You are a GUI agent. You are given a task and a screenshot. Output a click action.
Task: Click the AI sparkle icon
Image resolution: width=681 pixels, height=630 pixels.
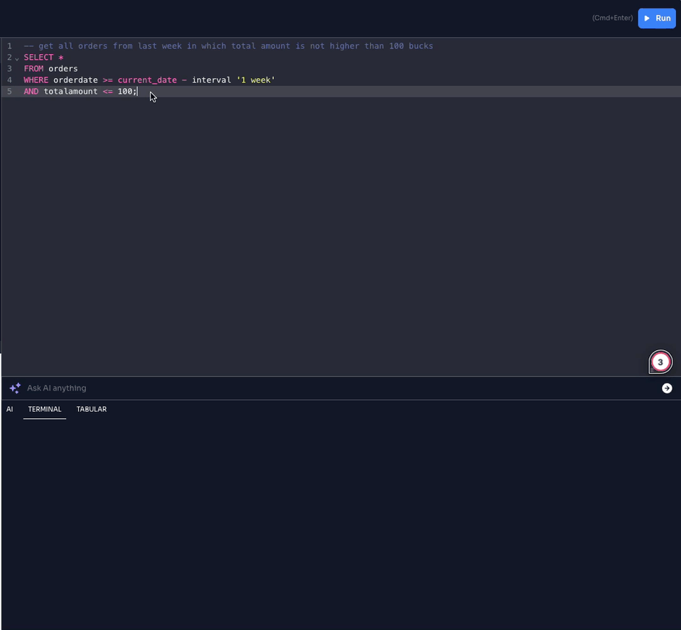[x=14, y=388]
